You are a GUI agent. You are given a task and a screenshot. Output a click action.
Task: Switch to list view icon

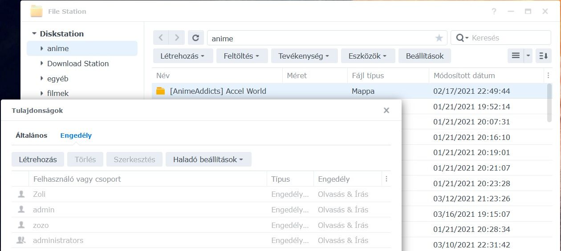[516, 56]
